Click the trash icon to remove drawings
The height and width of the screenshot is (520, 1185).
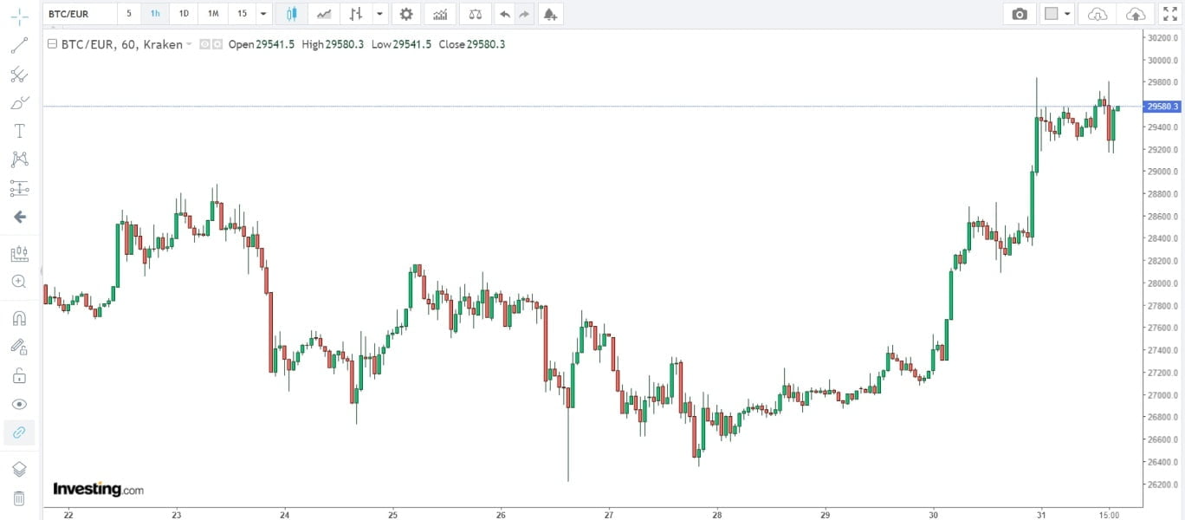pyautogui.click(x=19, y=498)
